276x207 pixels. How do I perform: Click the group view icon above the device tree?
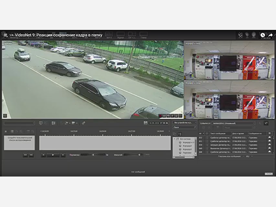174,134
